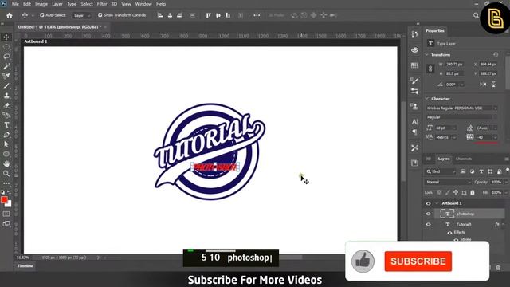Toggle filter for pixel layers
Viewport: 510px width, 287px height.
(463, 171)
